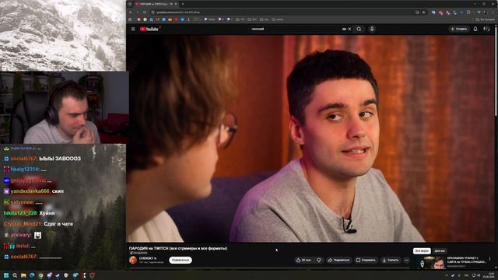Show hidden system tray icons
Viewport: 498px width, 280px height.
[447, 275]
